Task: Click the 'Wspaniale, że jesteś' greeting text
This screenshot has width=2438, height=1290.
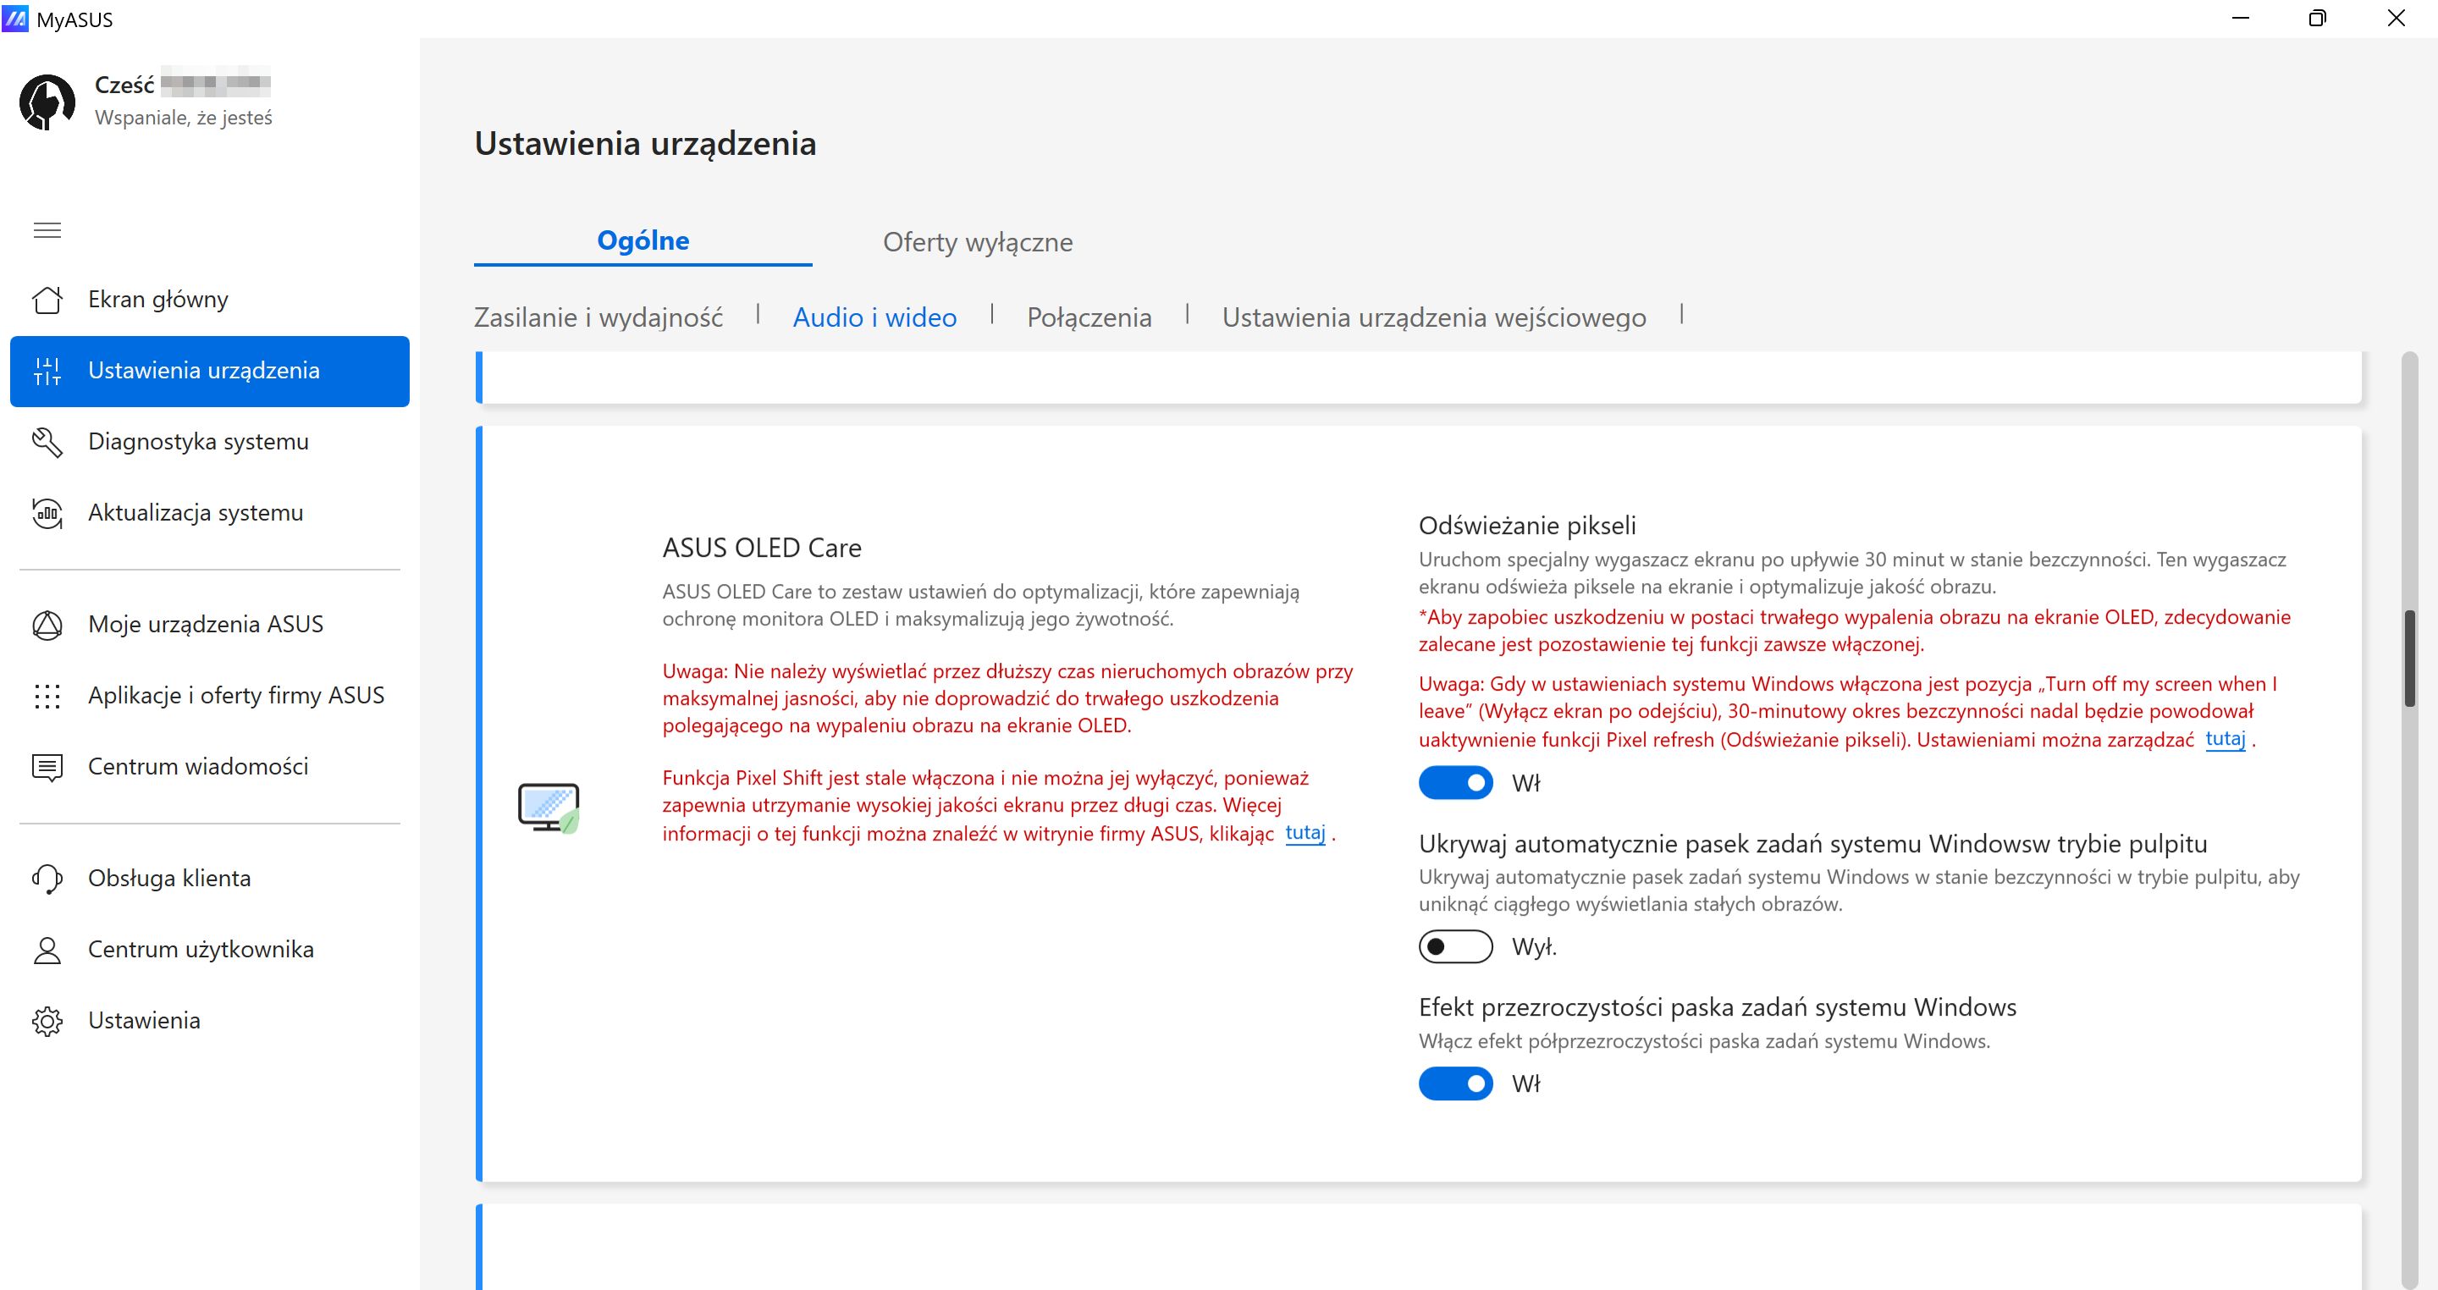Action: coord(184,118)
